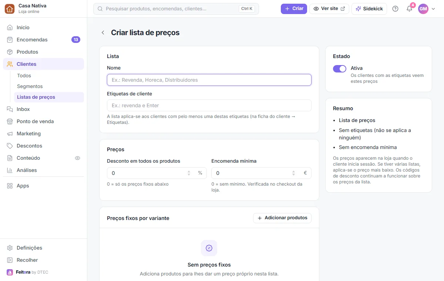This screenshot has height=281, width=444.
Task: Click the Desconto em todos os produtos field
Action: (x=157, y=173)
